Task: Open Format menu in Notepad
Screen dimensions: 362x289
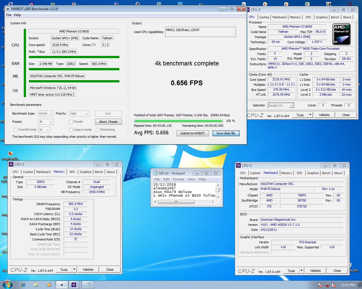Action: point(178,179)
